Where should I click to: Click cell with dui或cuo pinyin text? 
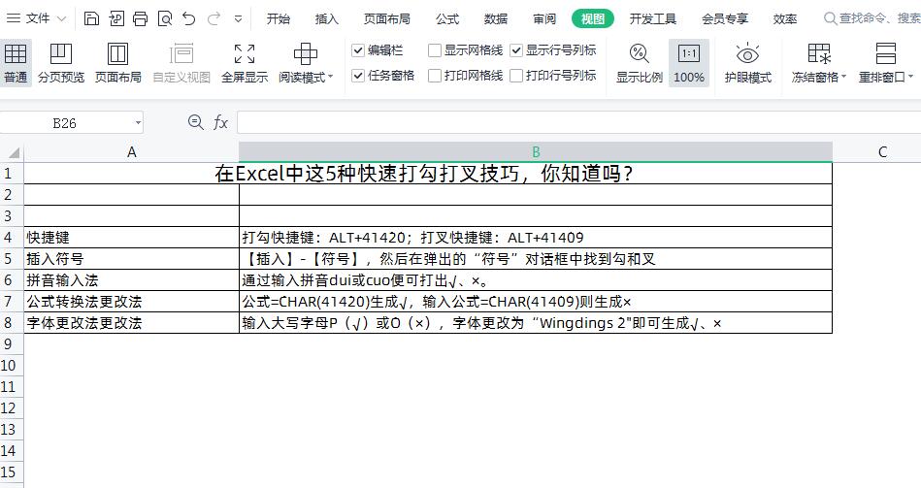click(536, 280)
